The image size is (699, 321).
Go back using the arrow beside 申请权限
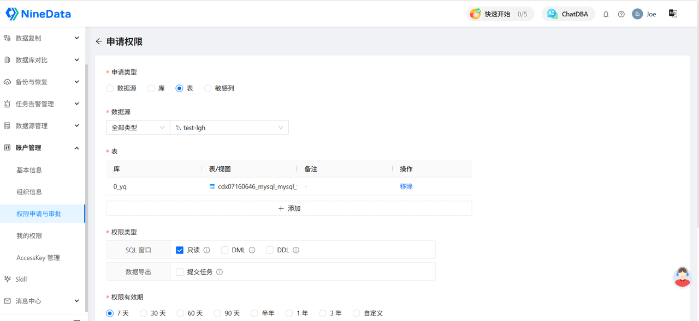click(x=99, y=41)
